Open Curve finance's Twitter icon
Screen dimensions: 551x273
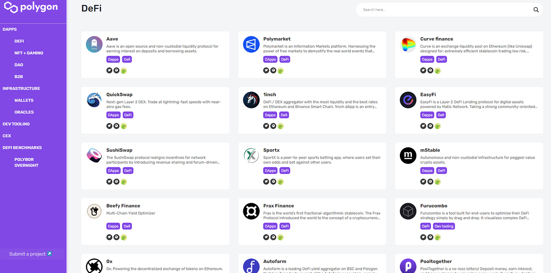423,70
